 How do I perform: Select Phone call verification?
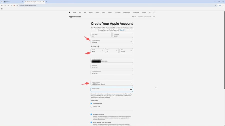point(91,107)
